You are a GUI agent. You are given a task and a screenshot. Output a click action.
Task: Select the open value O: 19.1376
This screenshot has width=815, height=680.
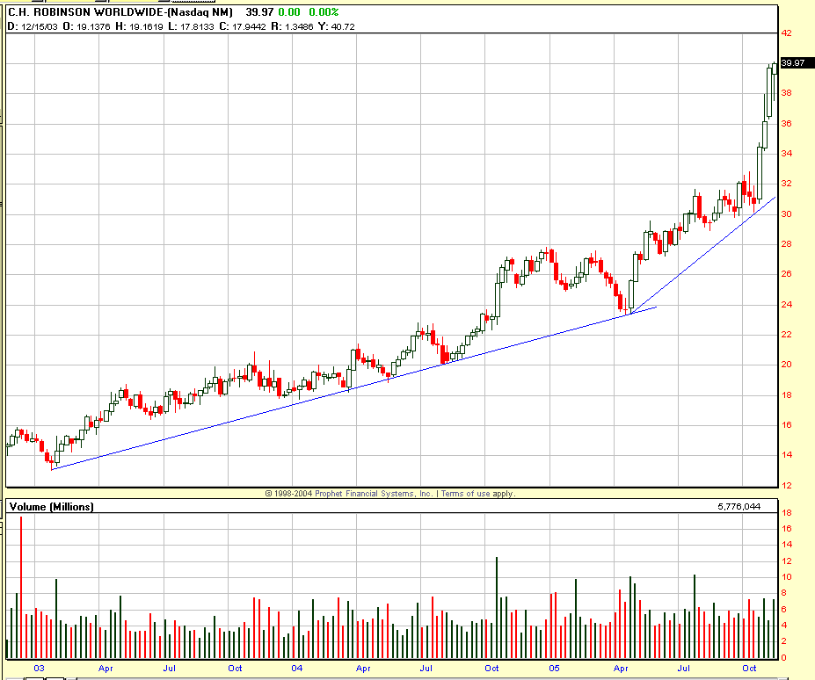[86, 26]
